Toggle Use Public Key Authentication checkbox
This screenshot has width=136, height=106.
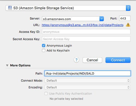point(46,94)
